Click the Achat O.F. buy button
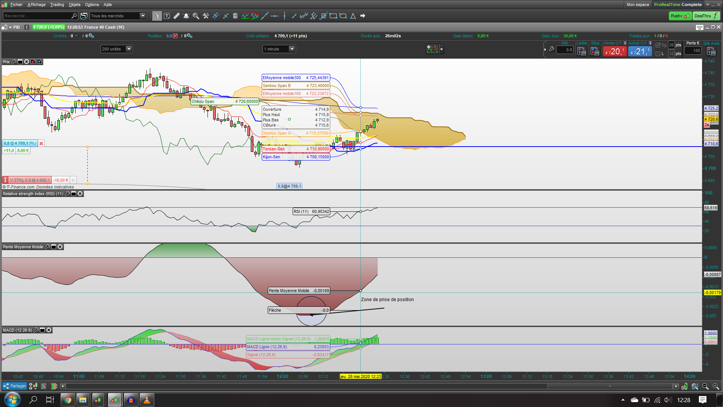The height and width of the screenshot is (407, 723). [x=639, y=52]
